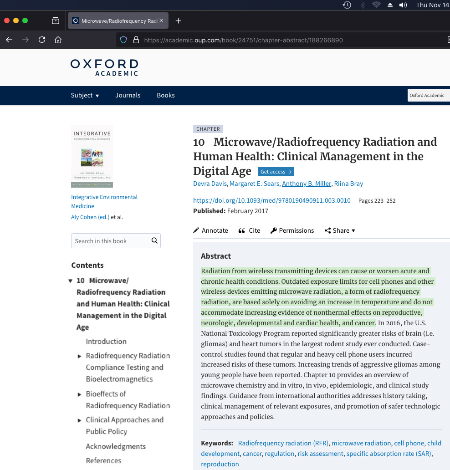
Task: Go back to the previous page
Action: point(9,40)
